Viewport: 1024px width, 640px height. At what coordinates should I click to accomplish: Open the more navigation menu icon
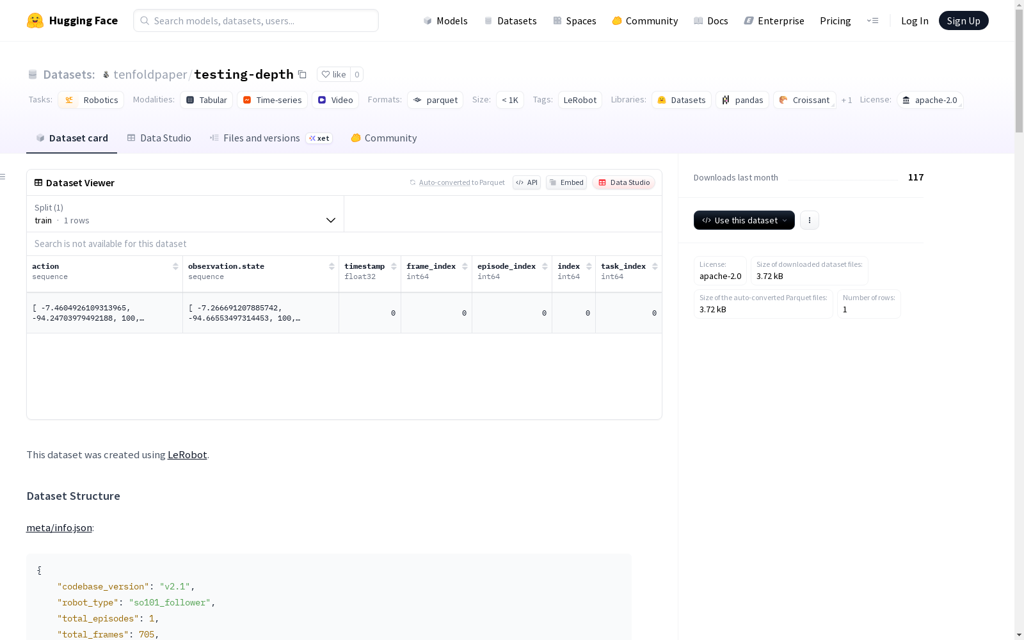coord(872,20)
